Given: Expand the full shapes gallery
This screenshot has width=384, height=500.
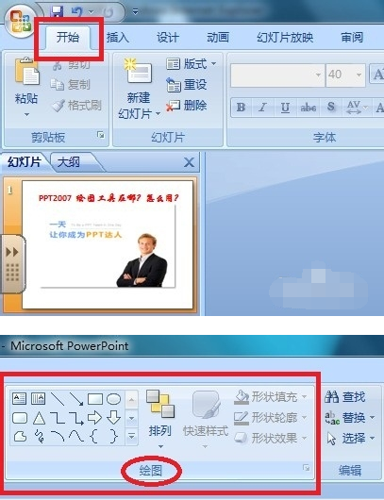Looking at the screenshot, I should click(132, 436).
